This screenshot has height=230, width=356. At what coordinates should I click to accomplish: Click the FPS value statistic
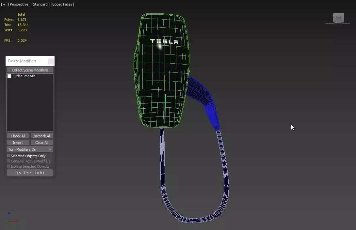[x=22, y=40]
